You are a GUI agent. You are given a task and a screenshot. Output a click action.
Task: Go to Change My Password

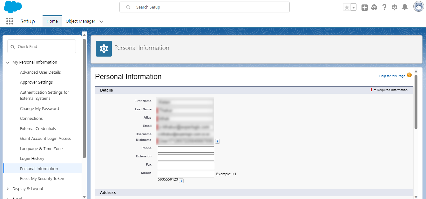coord(39,109)
